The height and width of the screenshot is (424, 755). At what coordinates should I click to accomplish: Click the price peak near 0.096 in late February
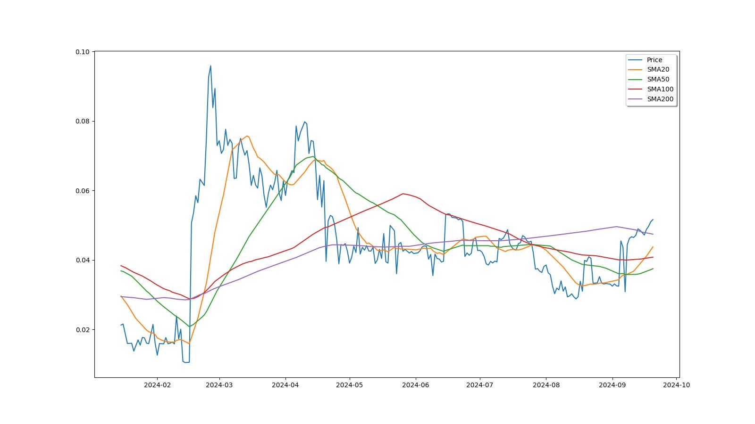pyautogui.click(x=210, y=66)
